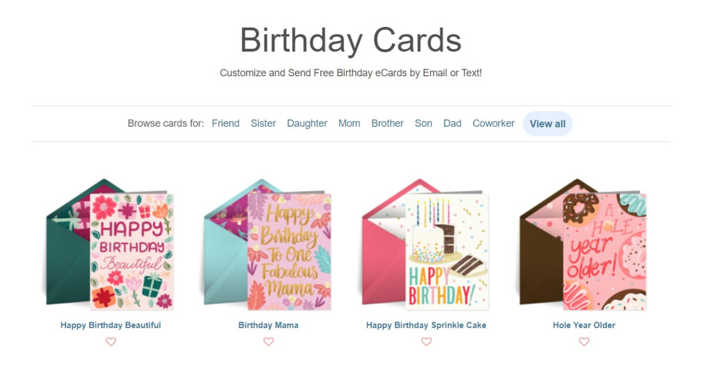This screenshot has width=704, height=369.
Task: Click the View all button
Action: [x=548, y=124]
